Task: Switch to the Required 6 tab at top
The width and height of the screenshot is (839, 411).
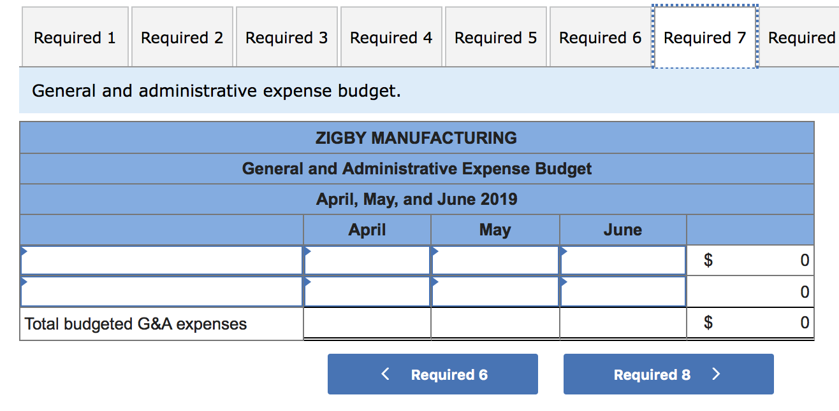Action: coord(601,37)
